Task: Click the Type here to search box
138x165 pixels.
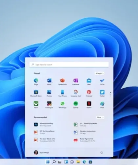Action: pyautogui.click(x=69, y=65)
